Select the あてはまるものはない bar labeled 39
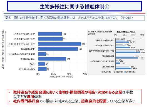 (42, 69)
